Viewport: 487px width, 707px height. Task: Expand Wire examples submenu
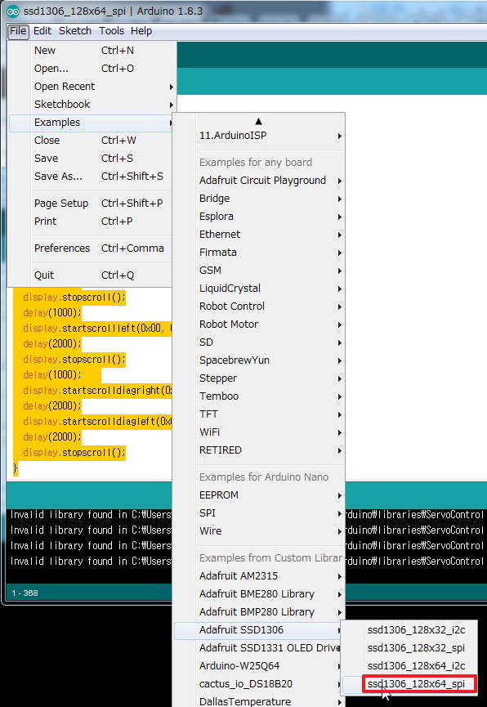pos(259,531)
